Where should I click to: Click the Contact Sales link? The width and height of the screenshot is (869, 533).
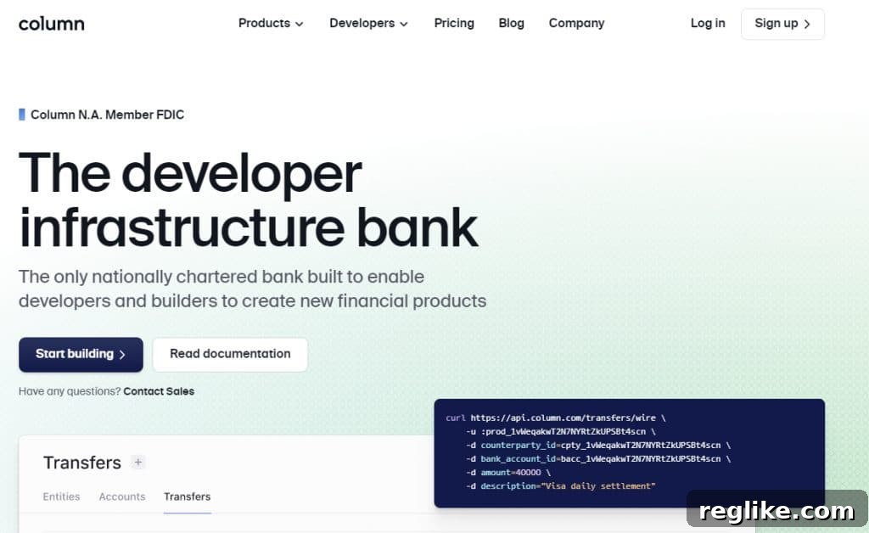pyautogui.click(x=159, y=391)
